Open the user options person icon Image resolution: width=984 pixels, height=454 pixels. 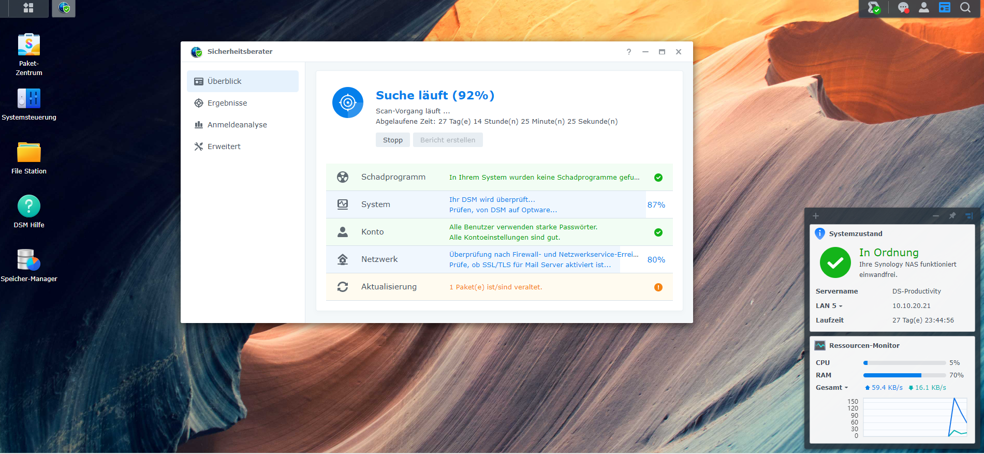point(924,7)
